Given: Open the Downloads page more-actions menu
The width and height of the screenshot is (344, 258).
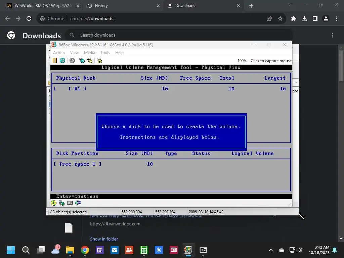Looking at the screenshot, I should pos(333,35).
